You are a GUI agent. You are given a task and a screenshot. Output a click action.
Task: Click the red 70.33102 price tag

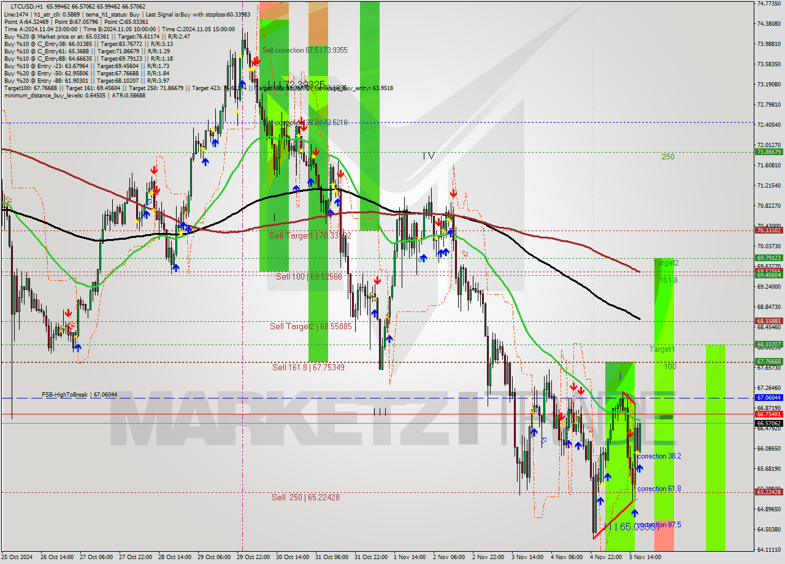[x=768, y=231]
